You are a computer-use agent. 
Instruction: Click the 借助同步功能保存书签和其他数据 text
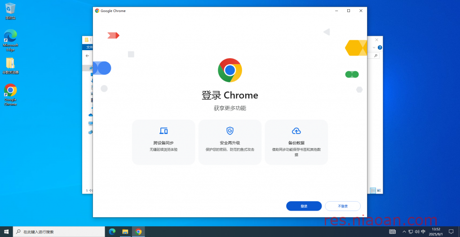pos(296,152)
